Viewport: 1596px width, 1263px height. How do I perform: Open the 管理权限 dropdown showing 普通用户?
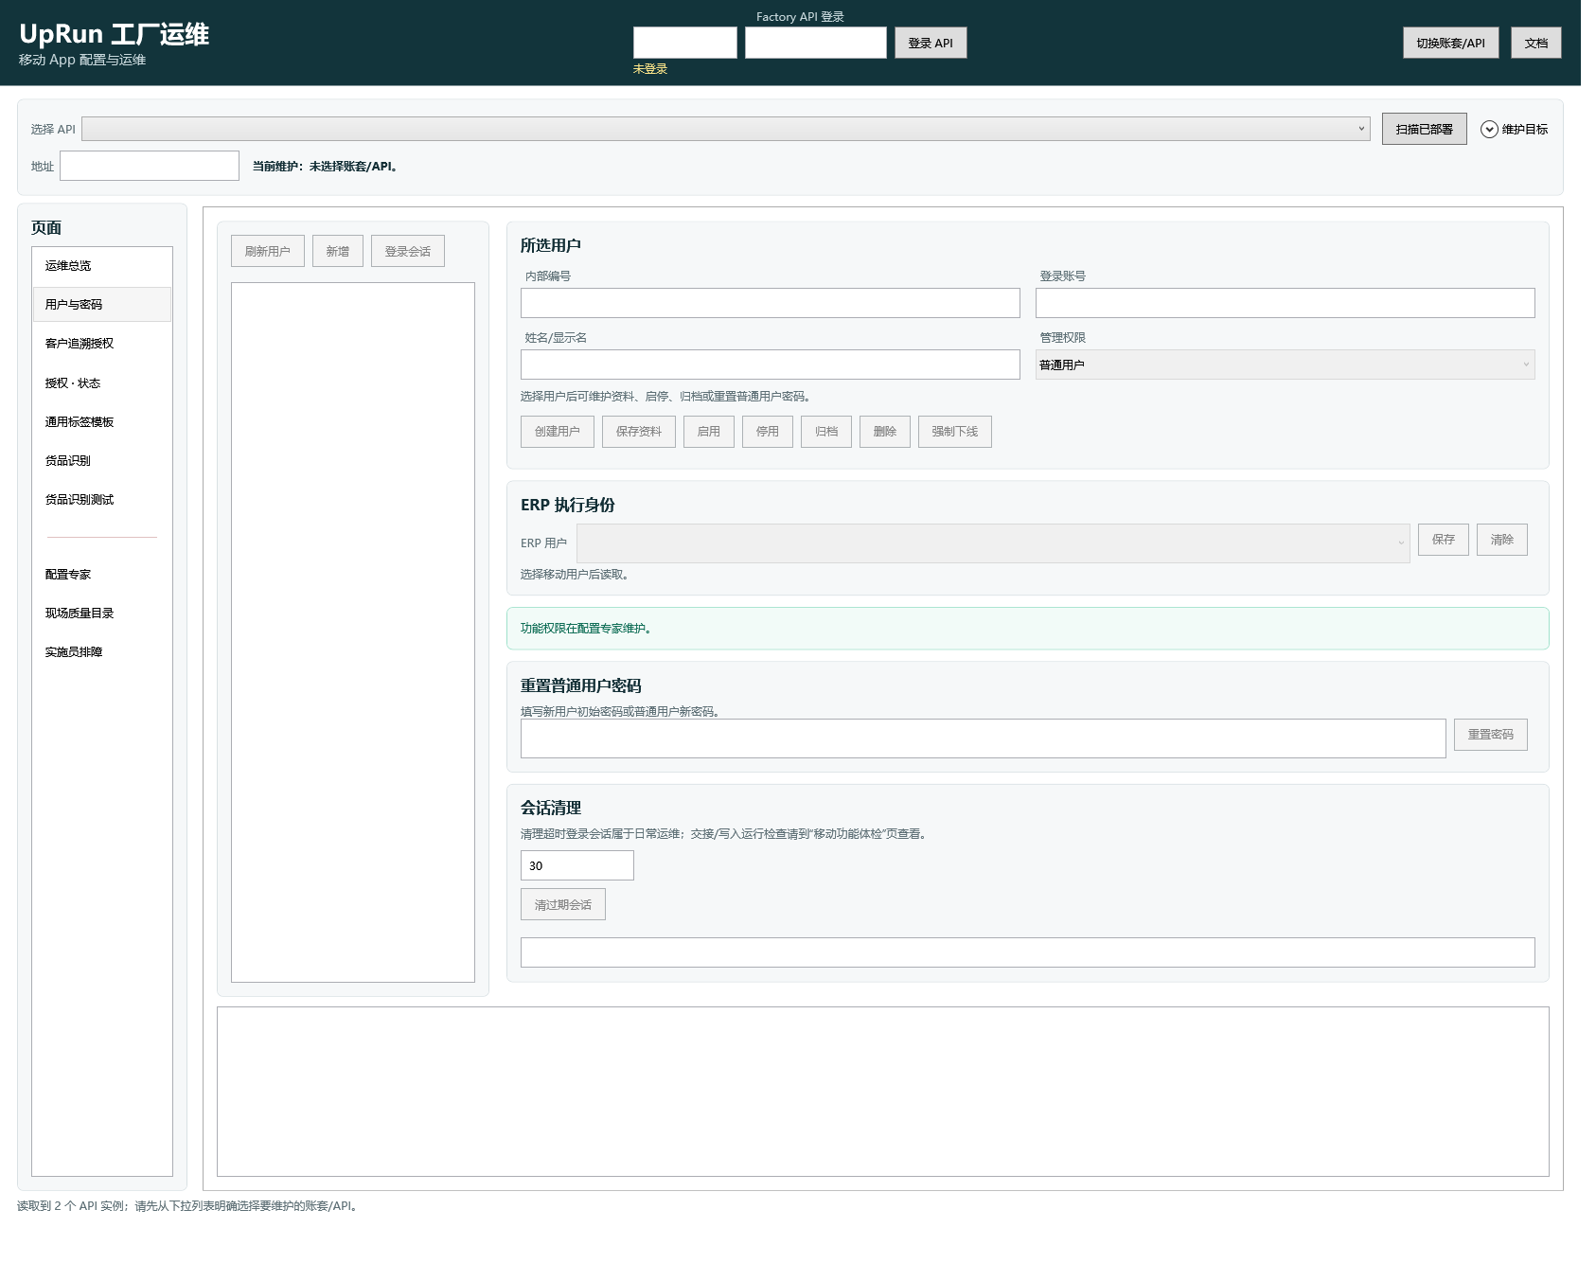tap(1285, 365)
